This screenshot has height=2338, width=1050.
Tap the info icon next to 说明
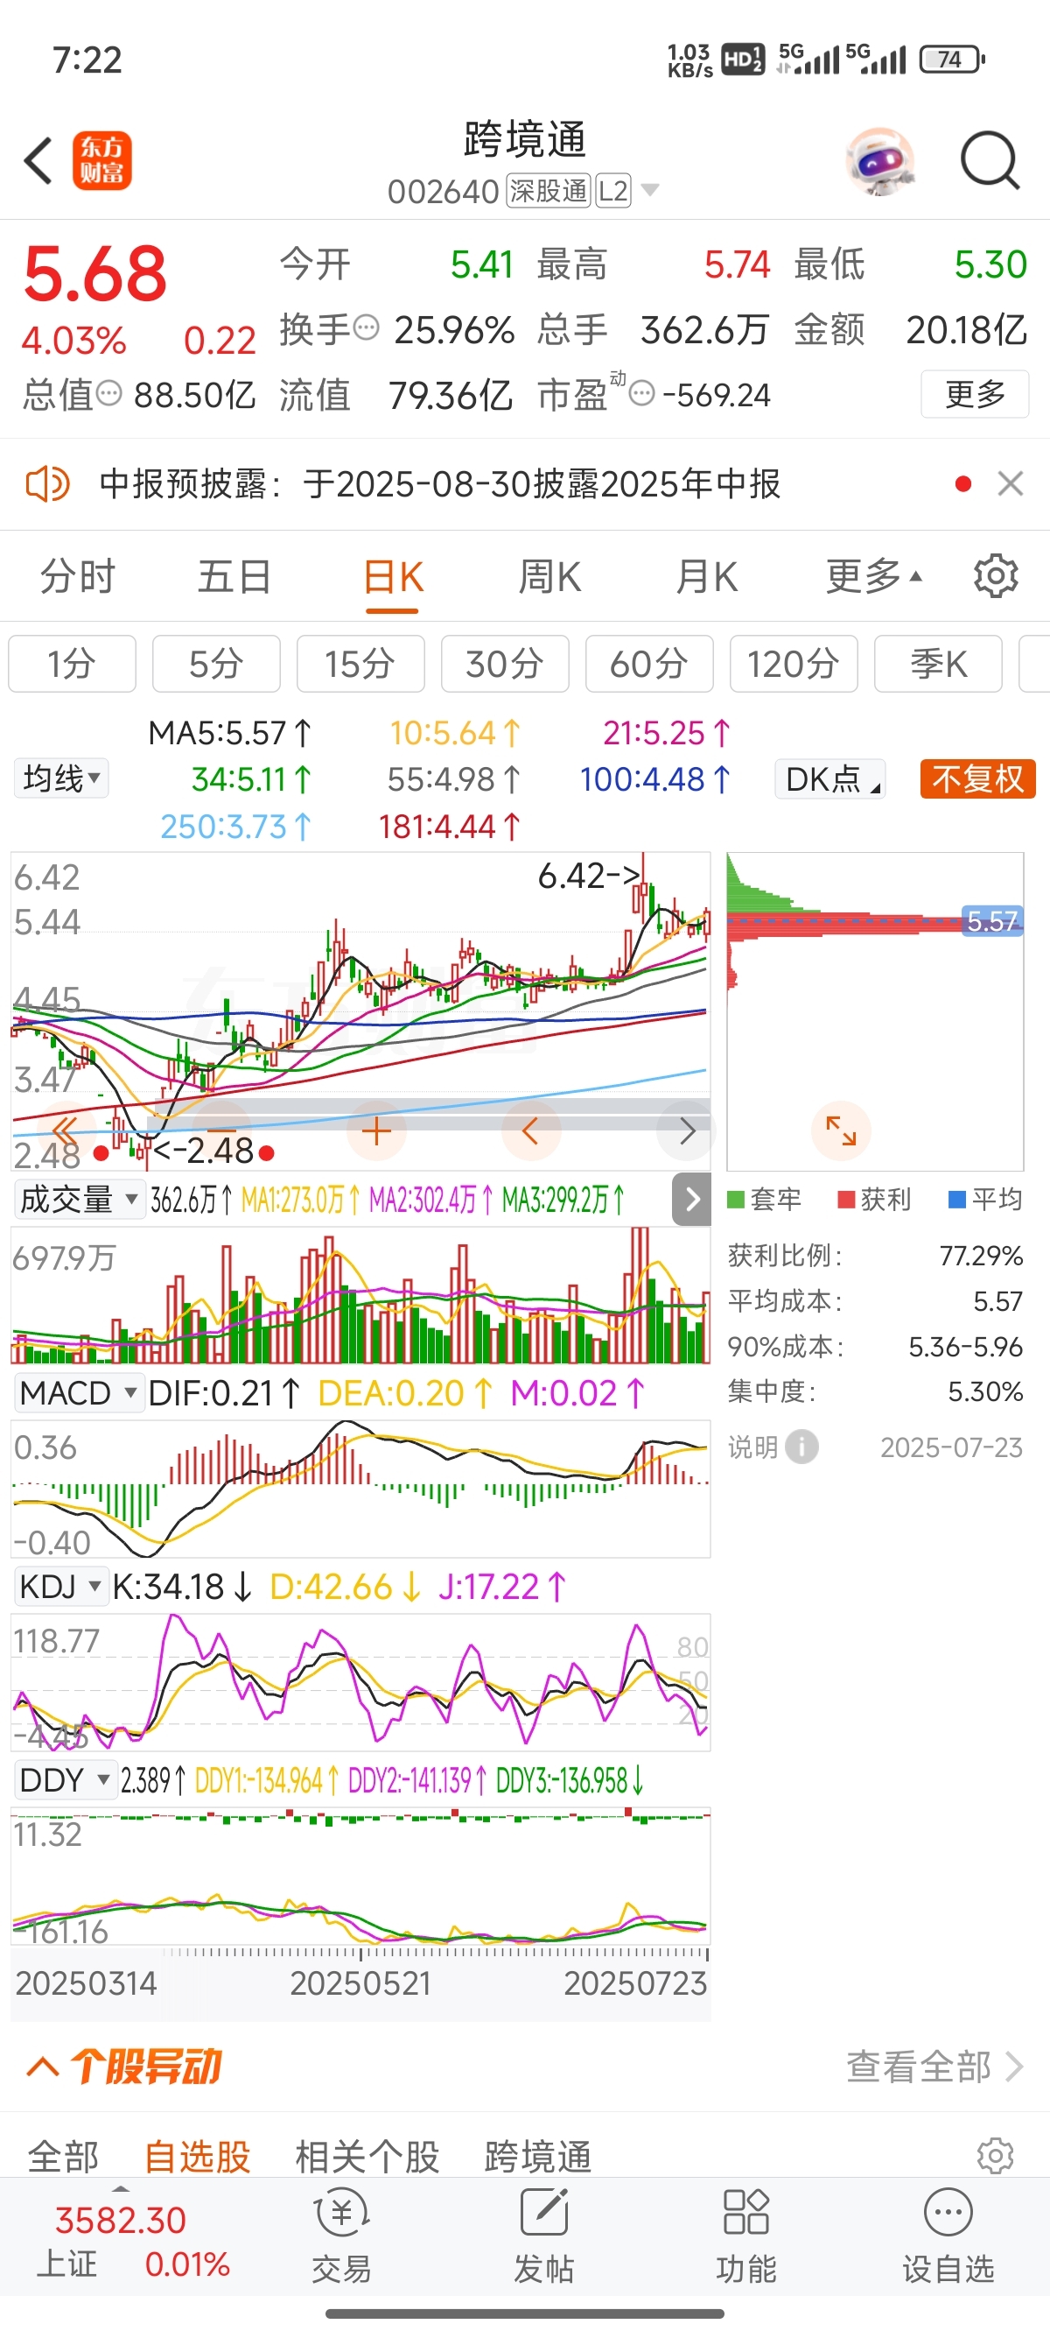[801, 1447]
